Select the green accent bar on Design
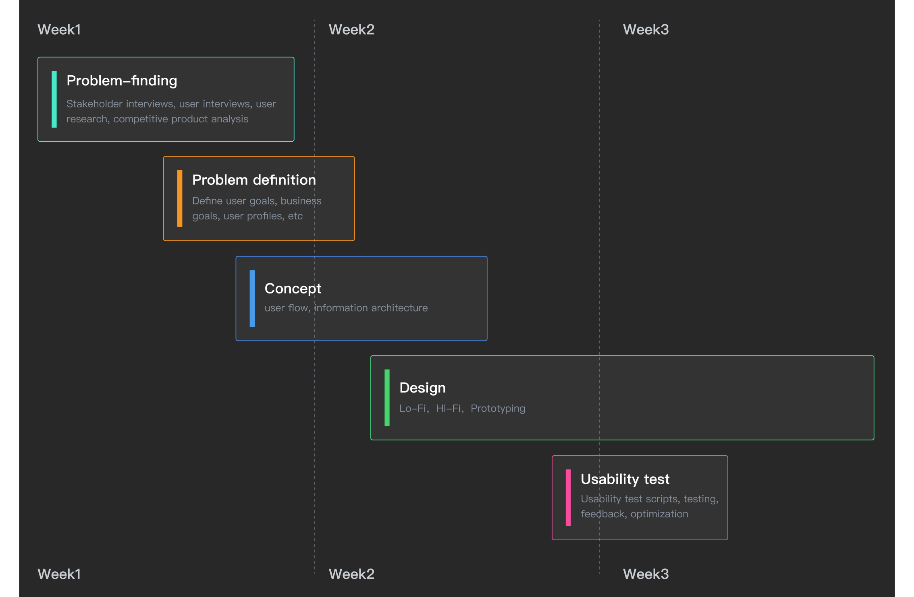The width and height of the screenshot is (914, 597). pos(387,398)
